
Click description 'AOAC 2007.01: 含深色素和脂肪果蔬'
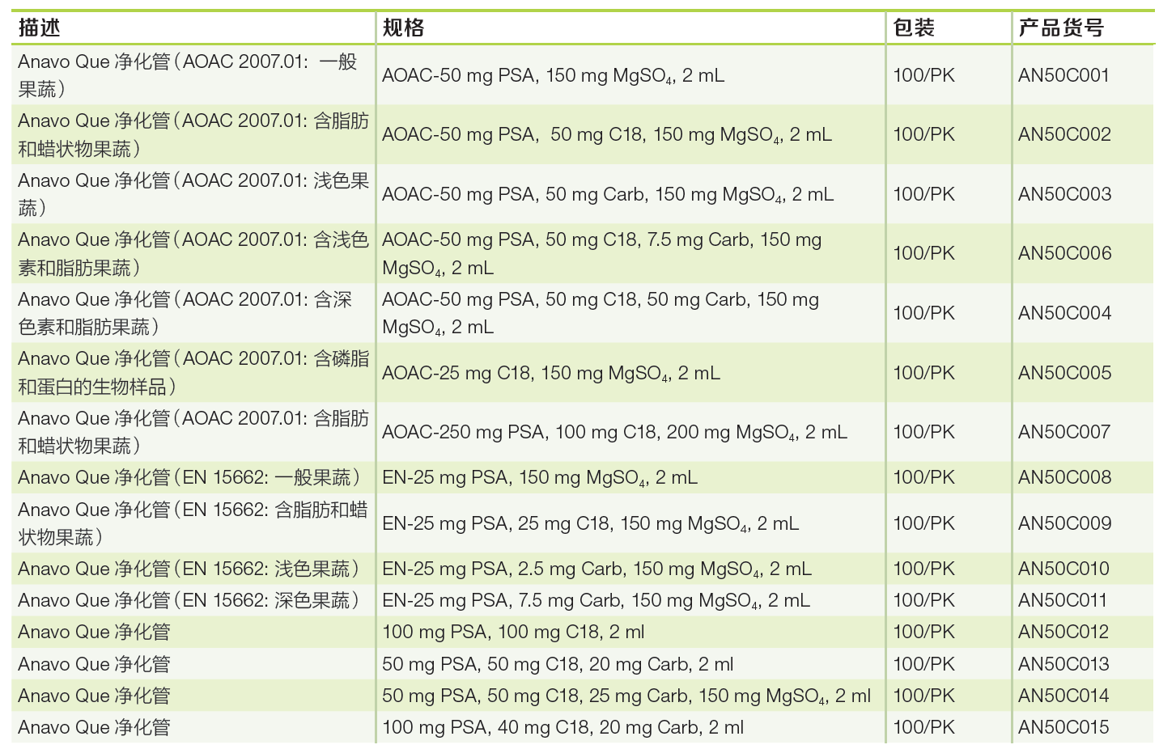point(185,313)
